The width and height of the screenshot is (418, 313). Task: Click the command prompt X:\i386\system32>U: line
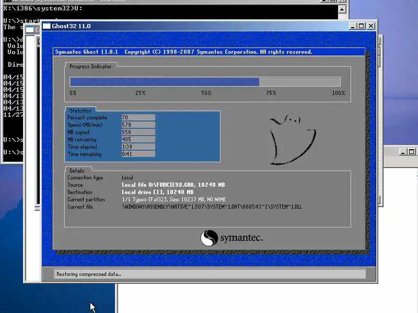pos(43,8)
